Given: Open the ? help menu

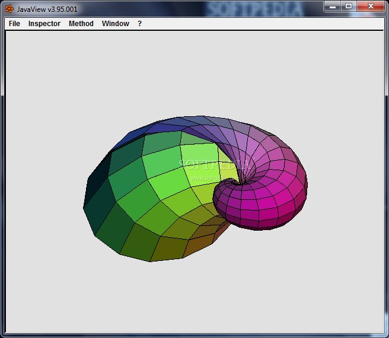Looking at the screenshot, I should pos(140,24).
